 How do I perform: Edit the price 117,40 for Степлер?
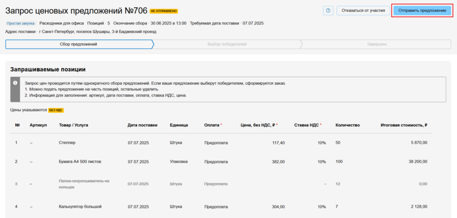(x=278, y=143)
